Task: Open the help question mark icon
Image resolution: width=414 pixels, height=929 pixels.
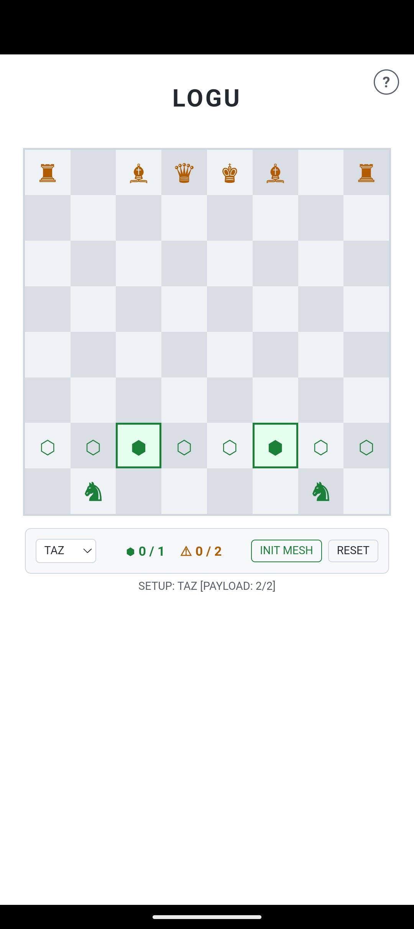Action: (x=386, y=82)
